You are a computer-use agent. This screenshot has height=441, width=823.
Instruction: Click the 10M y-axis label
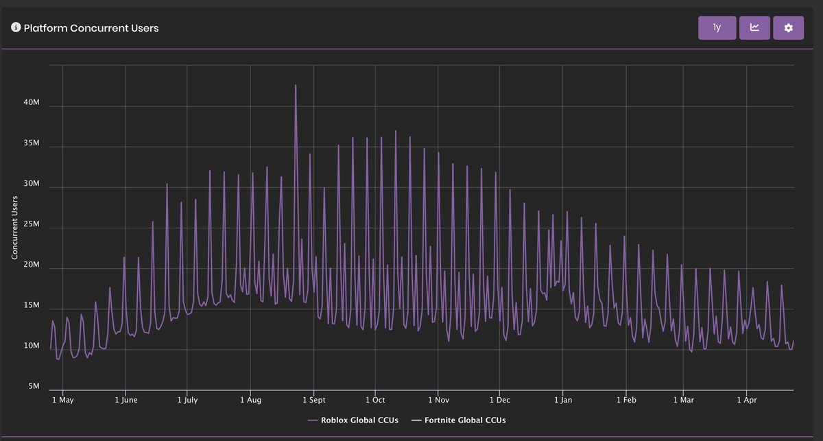(32, 346)
